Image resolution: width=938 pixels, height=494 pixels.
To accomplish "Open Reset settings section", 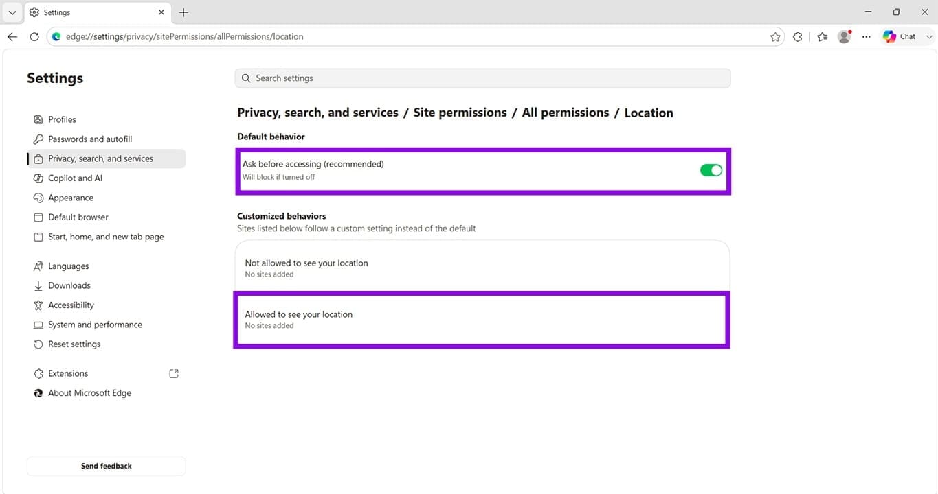I will [107, 344].
